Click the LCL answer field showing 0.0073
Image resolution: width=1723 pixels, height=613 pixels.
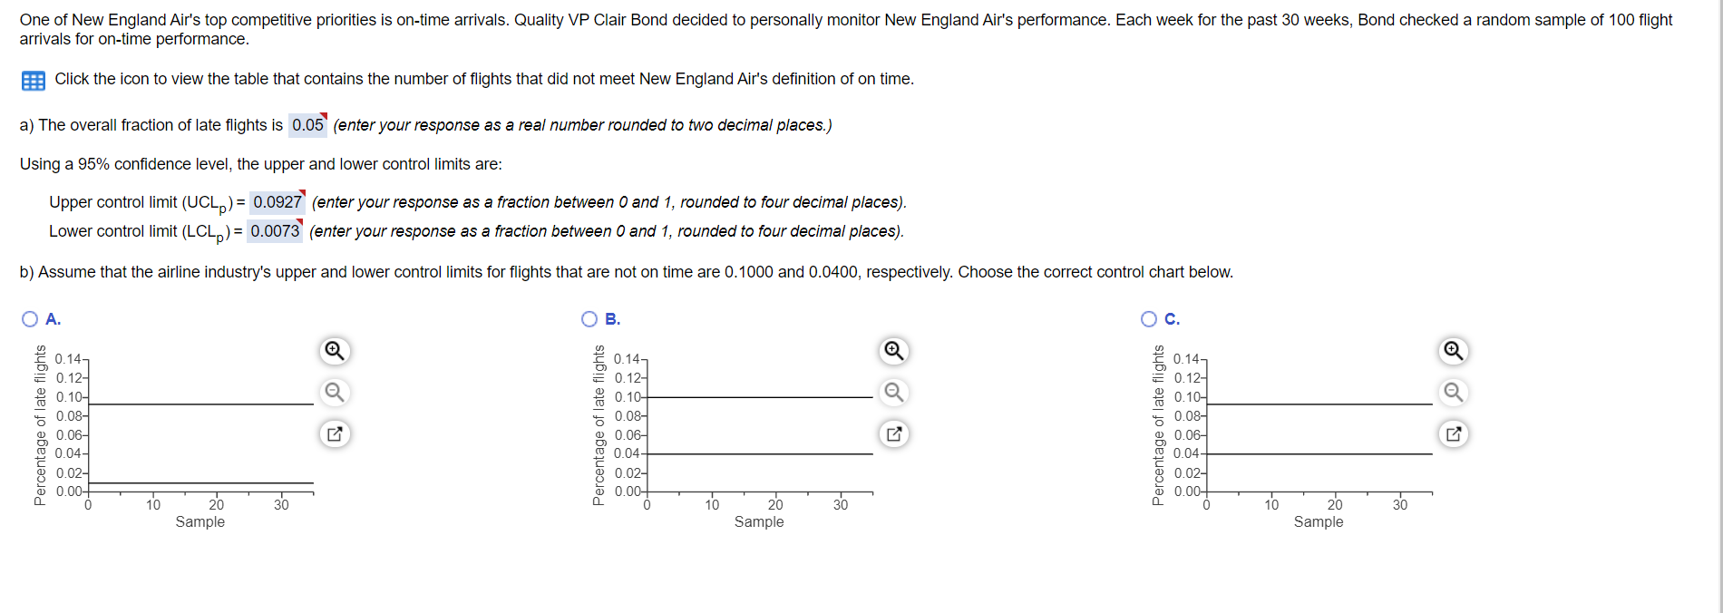pyautogui.click(x=277, y=231)
